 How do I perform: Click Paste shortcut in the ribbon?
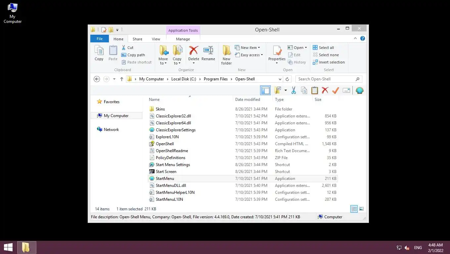[x=136, y=62]
